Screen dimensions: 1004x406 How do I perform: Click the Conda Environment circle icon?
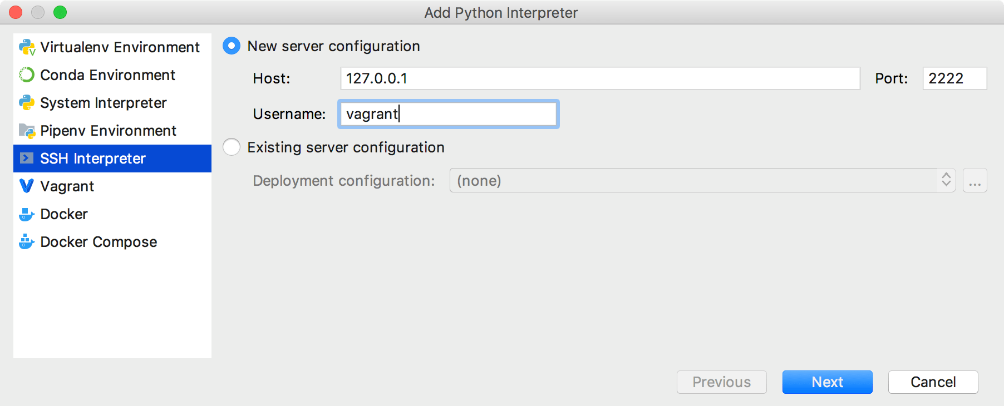point(27,75)
